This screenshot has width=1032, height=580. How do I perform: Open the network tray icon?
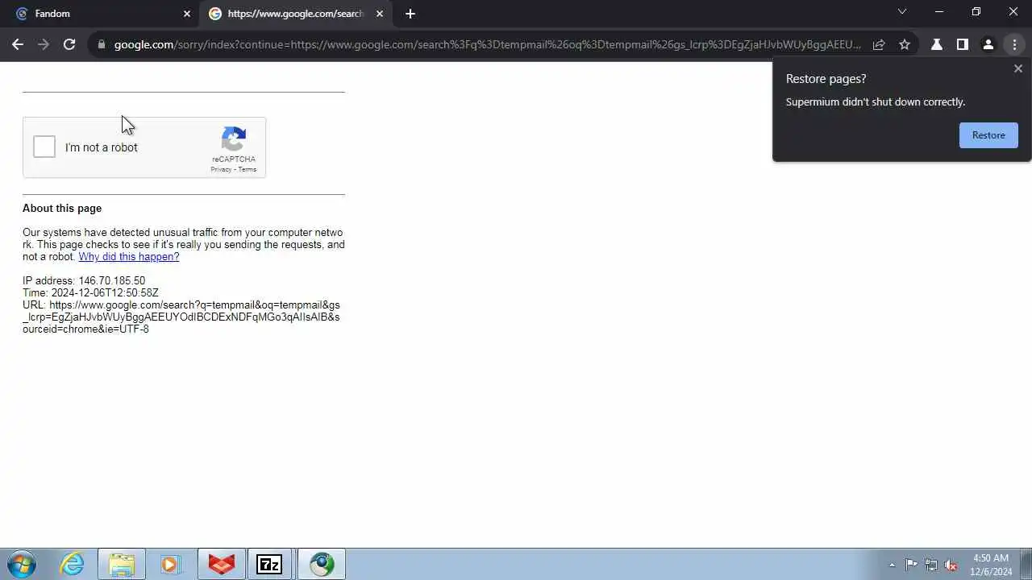931,565
